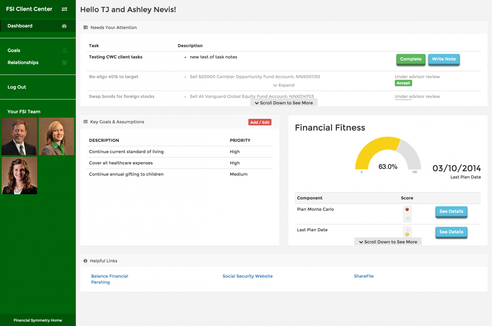Viewport: 492px width, 326px height.
Task: Click the Relationships people icon
Action: 65,63
